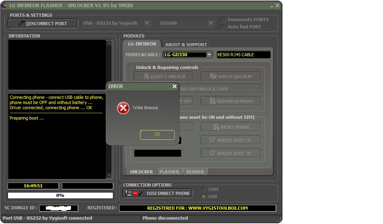Click REGISTERED FOR : WWW.VYGISTOOLBOX.COM text
The height and width of the screenshot is (224, 383).
click(x=197, y=208)
